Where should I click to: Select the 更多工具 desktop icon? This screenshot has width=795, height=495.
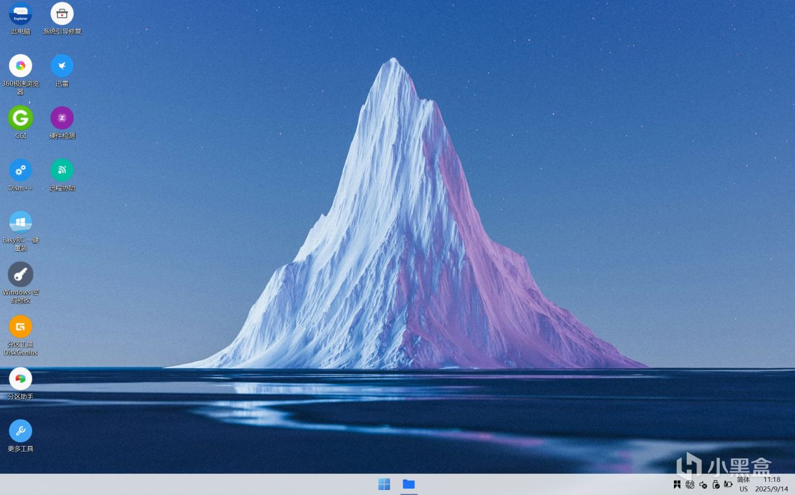[20, 436]
